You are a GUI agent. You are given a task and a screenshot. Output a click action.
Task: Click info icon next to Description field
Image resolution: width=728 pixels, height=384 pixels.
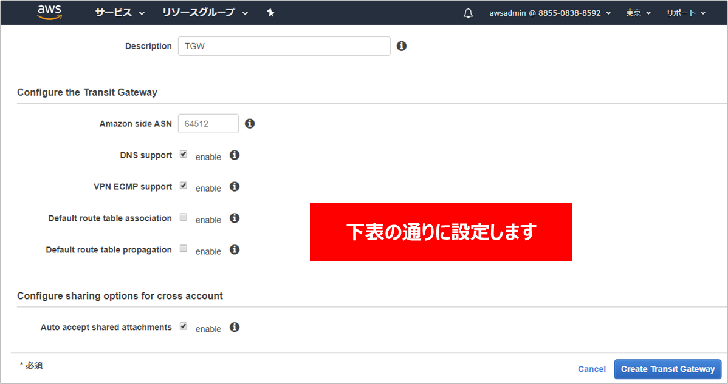(x=401, y=46)
